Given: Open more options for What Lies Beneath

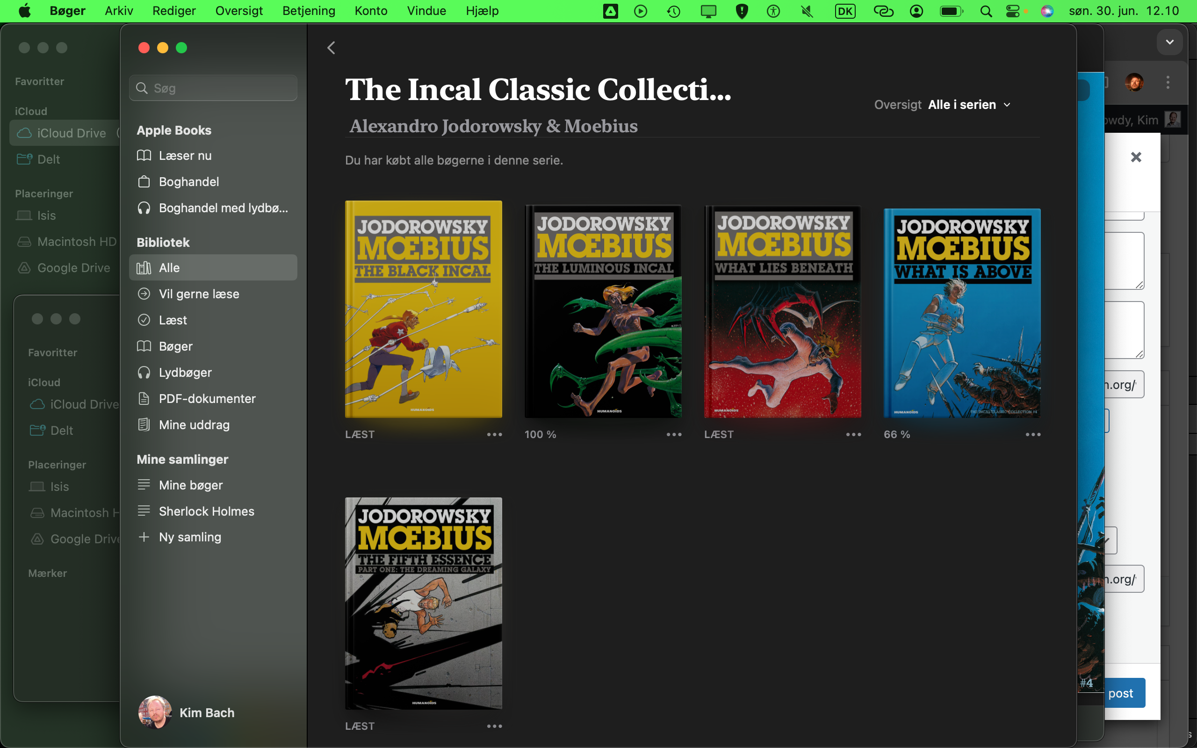Looking at the screenshot, I should click(x=853, y=434).
